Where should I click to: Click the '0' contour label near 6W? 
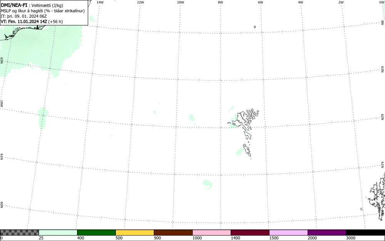[x=254, y=27]
